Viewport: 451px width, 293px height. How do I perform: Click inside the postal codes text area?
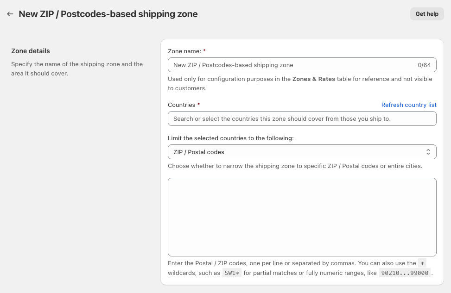[302, 217]
